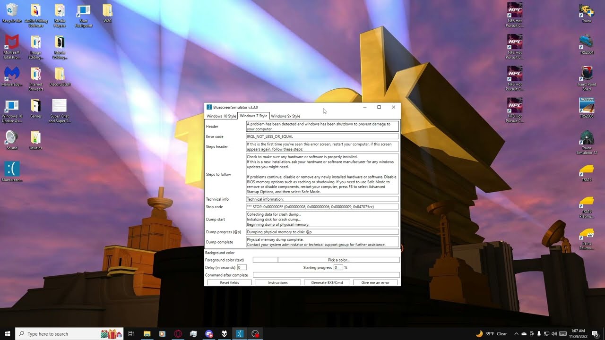This screenshot has height=340, width=605.
Task: Switch to the Windows 7 Style tab
Action: pyautogui.click(x=253, y=116)
